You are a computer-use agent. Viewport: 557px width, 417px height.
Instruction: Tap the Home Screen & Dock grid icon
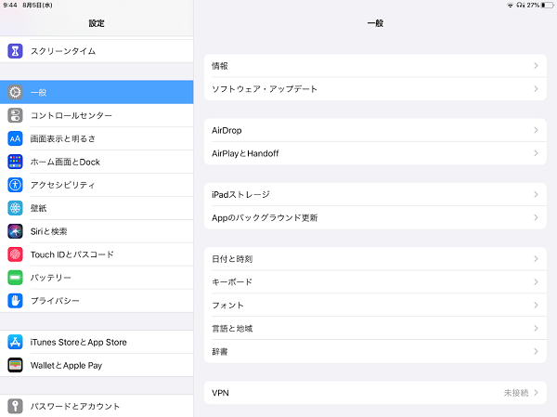click(x=15, y=162)
